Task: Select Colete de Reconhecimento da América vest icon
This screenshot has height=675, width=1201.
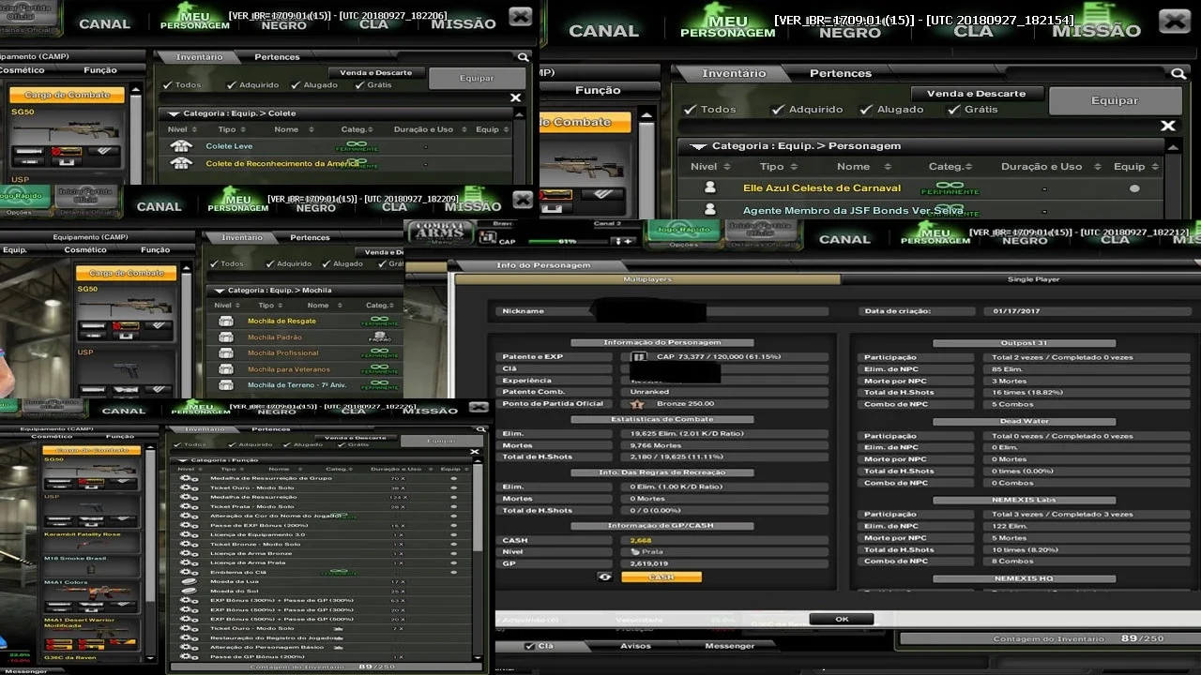Action: (x=180, y=163)
